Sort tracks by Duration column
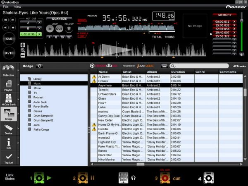 [182, 72]
